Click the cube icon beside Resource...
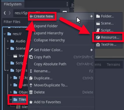 click(x=98, y=37)
